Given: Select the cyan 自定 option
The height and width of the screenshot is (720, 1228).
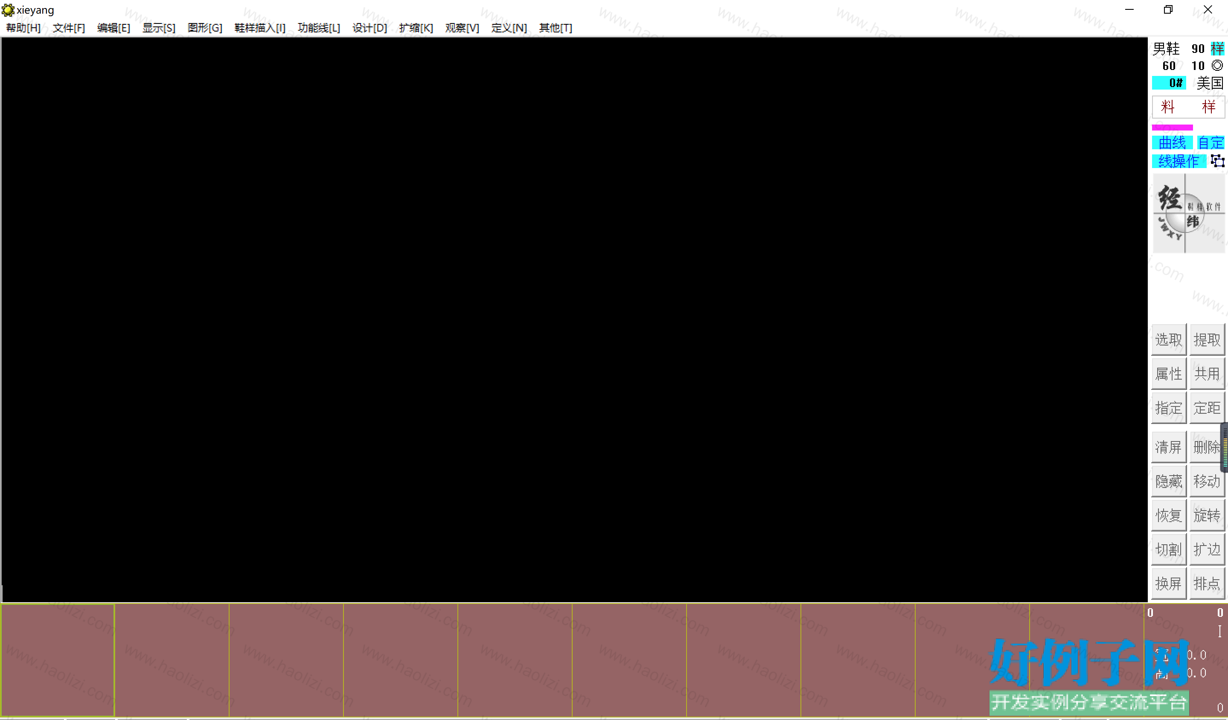Looking at the screenshot, I should tap(1211, 143).
